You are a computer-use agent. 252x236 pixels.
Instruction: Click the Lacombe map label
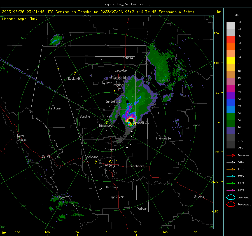pyautogui.click(x=121, y=70)
